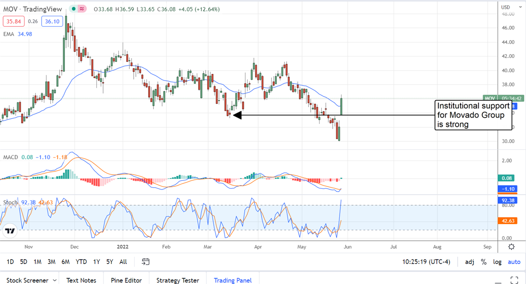Maximize the bottom panel
Screen dimensions: 526x284
pyautogui.click(x=515, y=280)
